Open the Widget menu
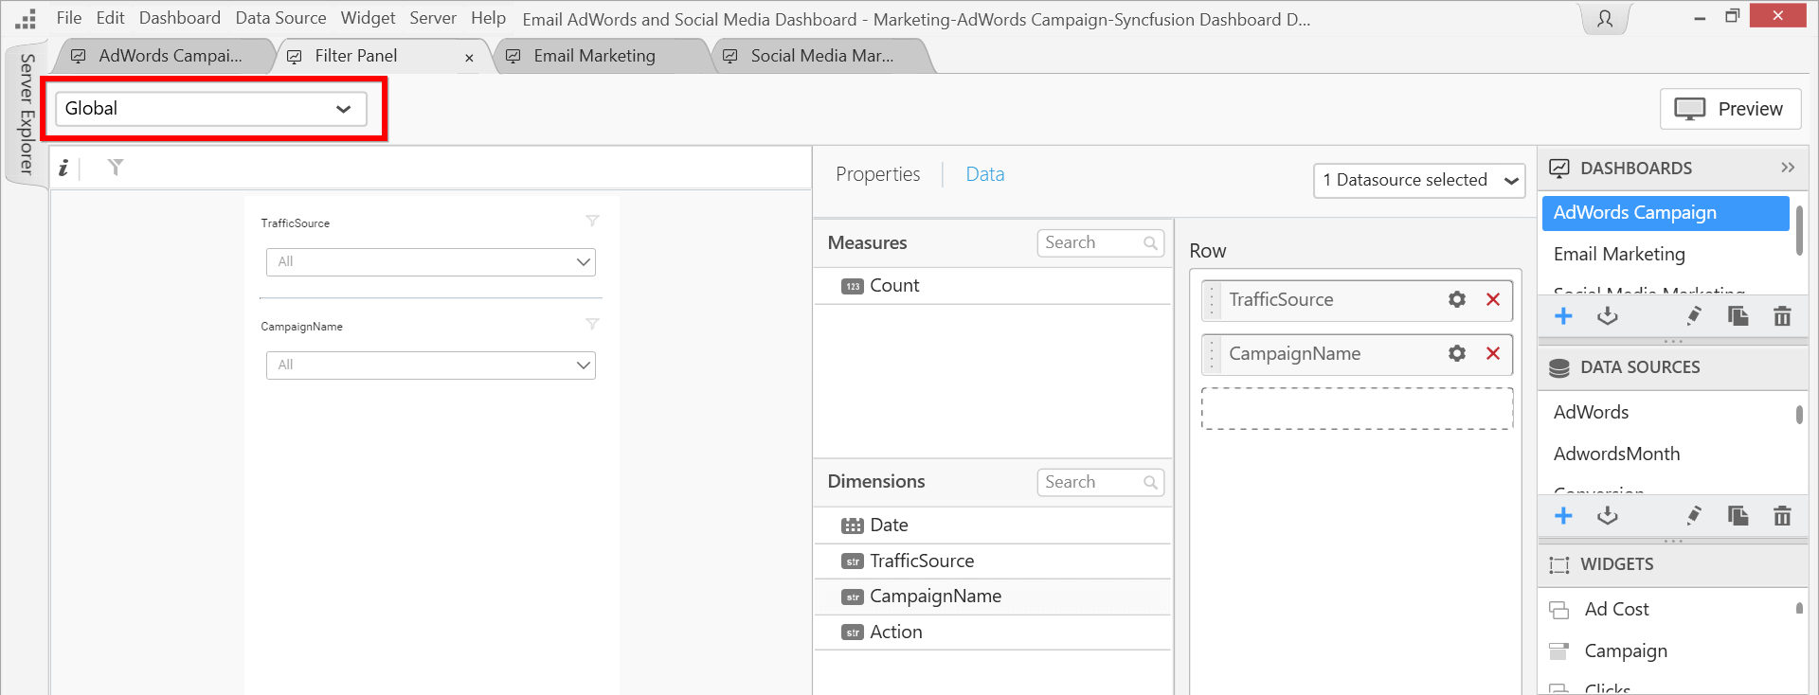This screenshot has height=695, width=1819. click(368, 18)
